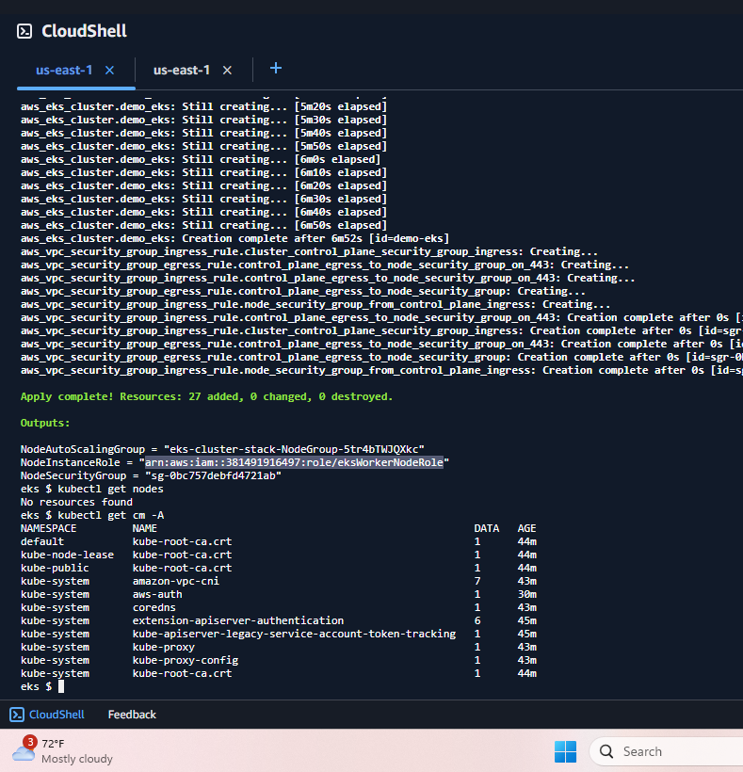Image resolution: width=743 pixels, height=772 pixels.
Task: Click the highlighted eksWorkerNodeRole ARN
Action: [294, 462]
